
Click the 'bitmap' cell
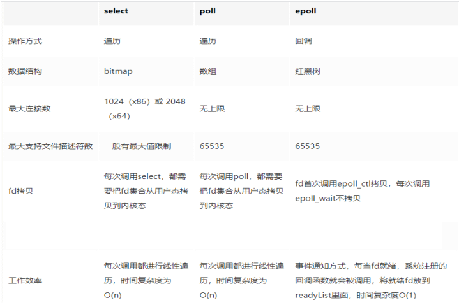117,71
